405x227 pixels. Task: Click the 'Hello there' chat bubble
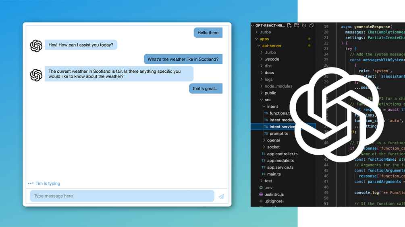coord(208,33)
